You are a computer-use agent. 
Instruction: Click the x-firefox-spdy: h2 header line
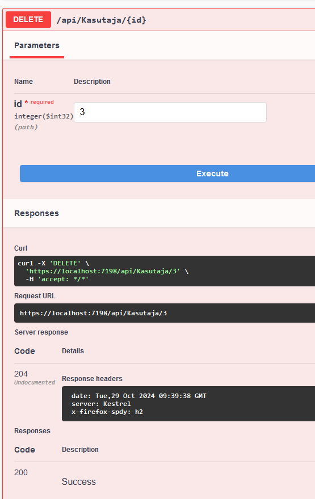click(x=107, y=412)
